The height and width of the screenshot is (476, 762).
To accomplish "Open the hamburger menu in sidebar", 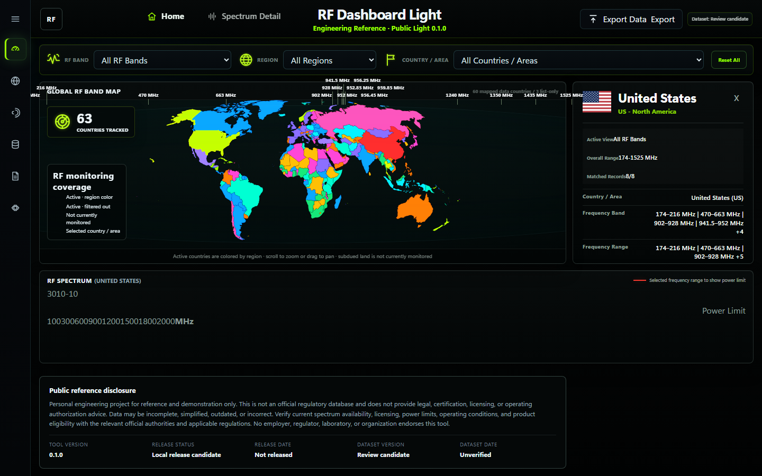I will [x=15, y=19].
